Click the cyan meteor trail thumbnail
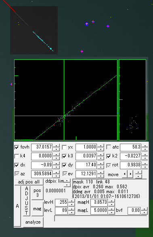 pos(34,30)
